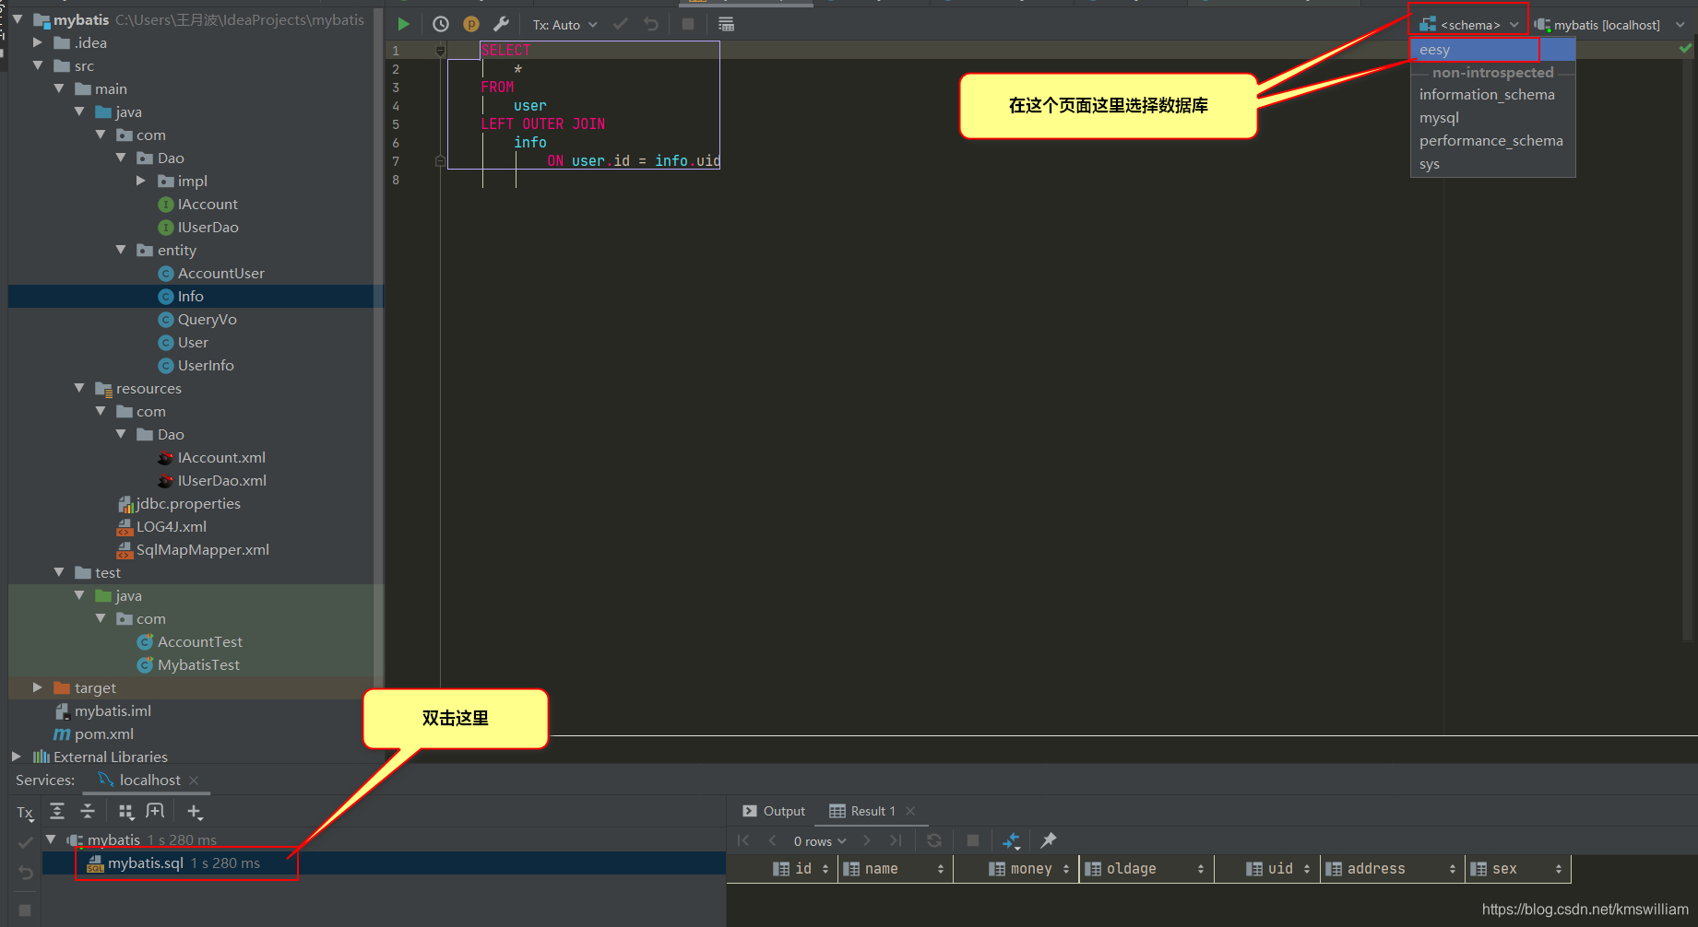Expand the target folder
Screen dimensions: 1698x927
[38, 687]
